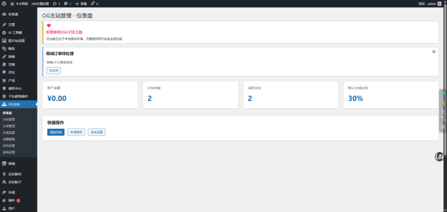The width and height of the screenshot is (447, 212).
Task: Click 系统设置 quick action button
Action: (x=97, y=132)
